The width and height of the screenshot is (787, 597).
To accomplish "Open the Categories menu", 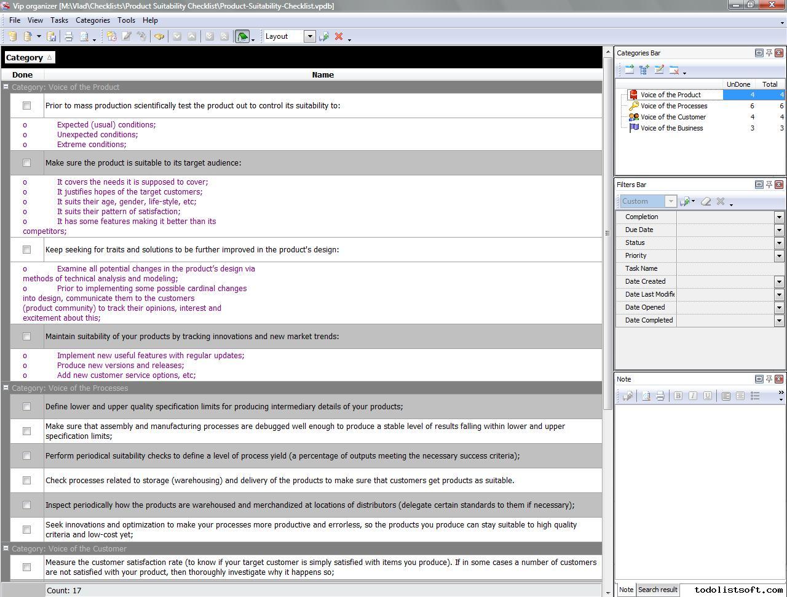I will tap(92, 20).
